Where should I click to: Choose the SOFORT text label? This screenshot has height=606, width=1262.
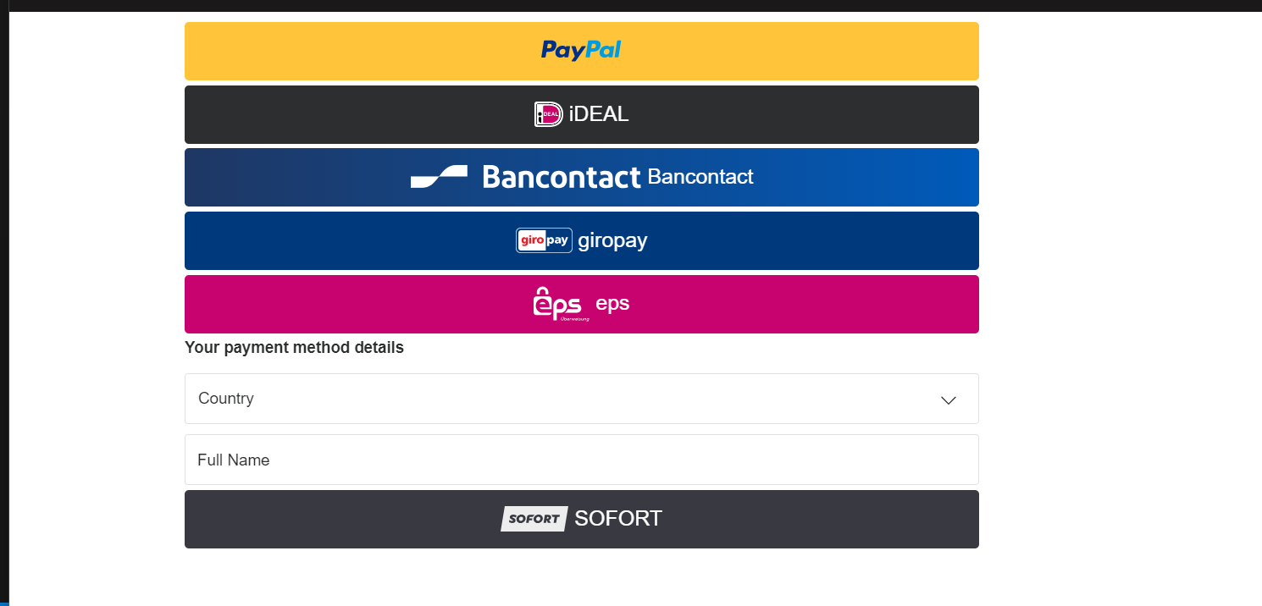coord(618,519)
